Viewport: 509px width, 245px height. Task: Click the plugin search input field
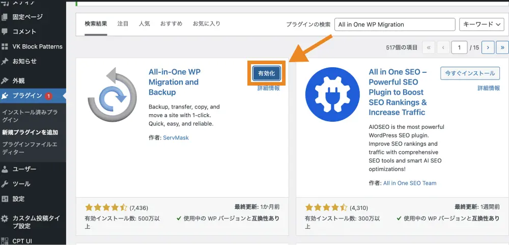[x=395, y=24]
